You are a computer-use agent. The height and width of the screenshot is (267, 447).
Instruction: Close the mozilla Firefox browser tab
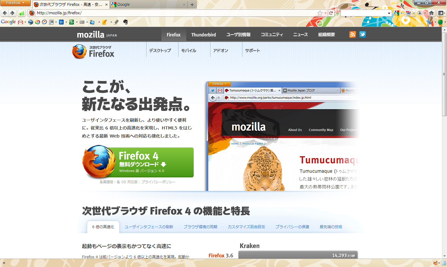[x=106, y=5]
